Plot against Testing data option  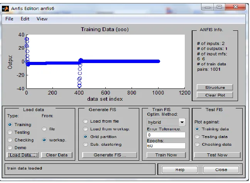(x=197, y=136)
